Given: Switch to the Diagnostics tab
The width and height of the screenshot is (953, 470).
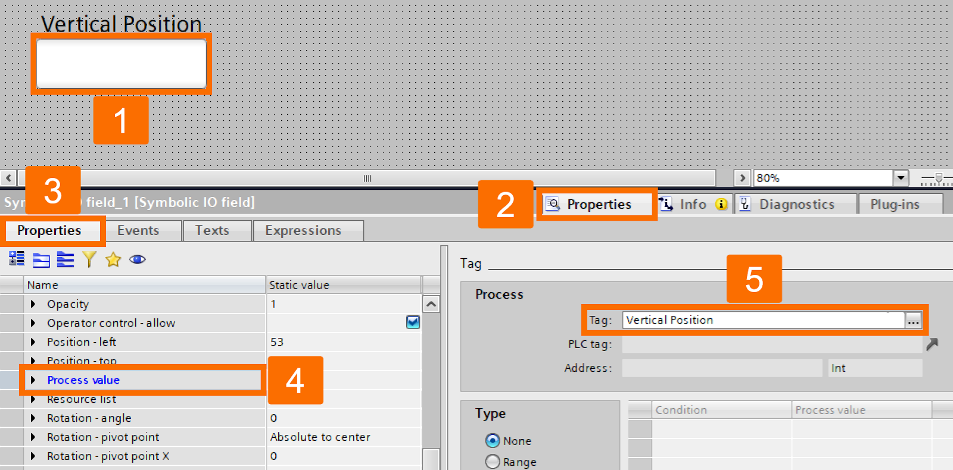Looking at the screenshot, I should (796, 204).
